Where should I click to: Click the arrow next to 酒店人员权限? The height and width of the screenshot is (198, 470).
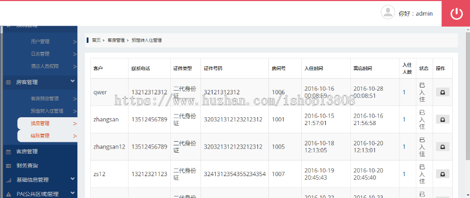click(x=75, y=66)
